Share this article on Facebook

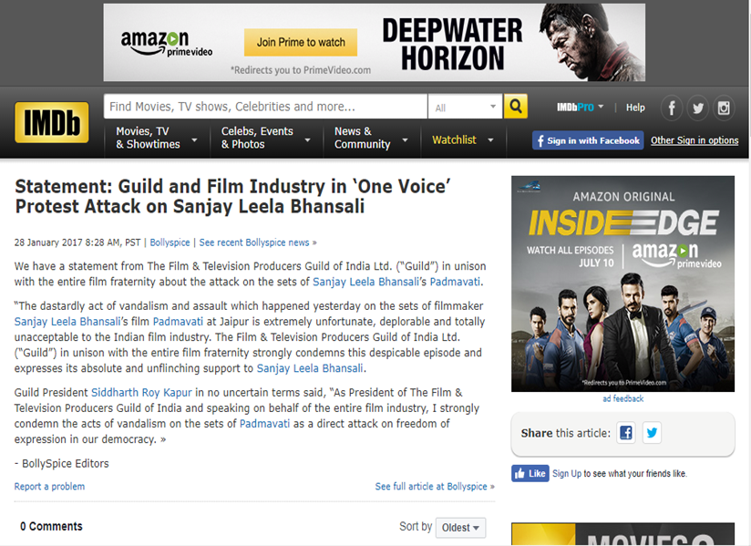(x=626, y=433)
